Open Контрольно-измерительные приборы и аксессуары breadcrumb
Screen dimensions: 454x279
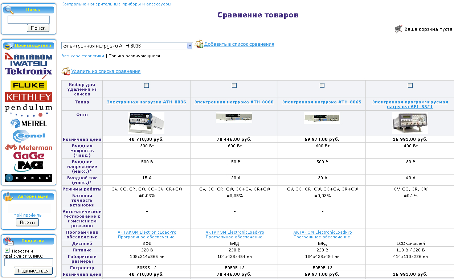116,4
